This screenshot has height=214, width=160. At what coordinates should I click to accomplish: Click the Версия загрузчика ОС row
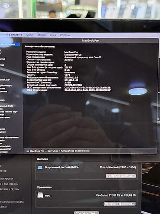tap(53, 80)
